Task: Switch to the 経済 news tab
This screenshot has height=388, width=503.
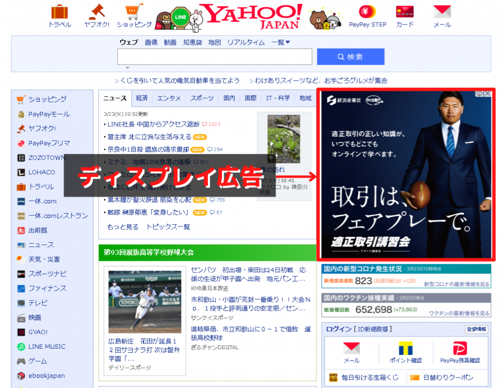Action: click(x=142, y=98)
